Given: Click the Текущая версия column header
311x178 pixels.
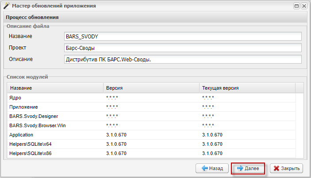Looking at the screenshot, I should pos(246,88).
